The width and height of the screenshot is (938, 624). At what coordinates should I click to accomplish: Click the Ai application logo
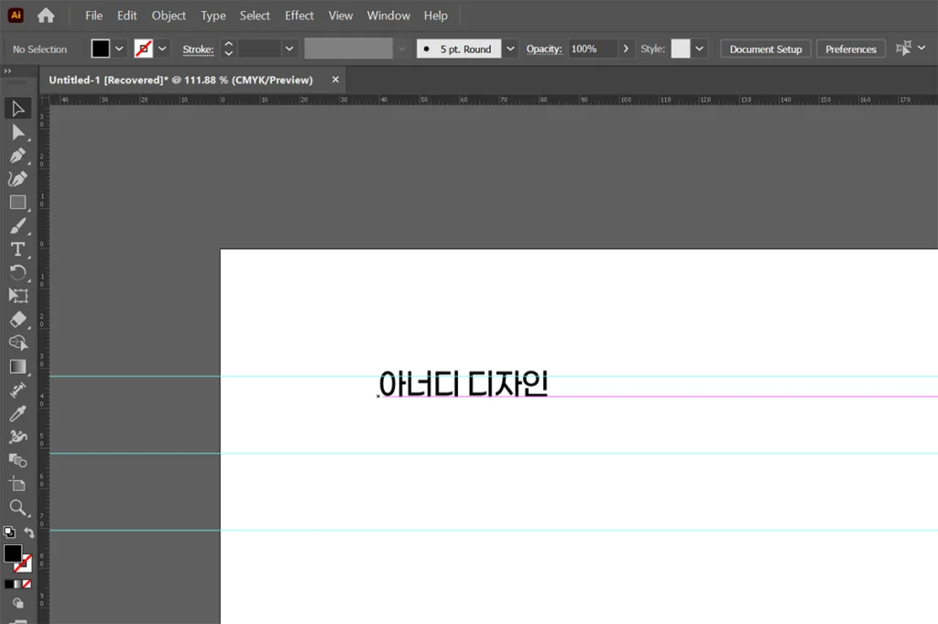click(x=16, y=16)
